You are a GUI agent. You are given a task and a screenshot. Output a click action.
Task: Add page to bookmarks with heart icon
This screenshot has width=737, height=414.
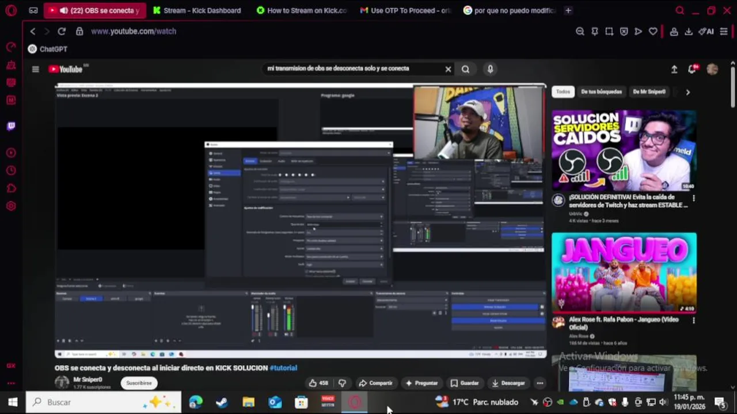653,32
